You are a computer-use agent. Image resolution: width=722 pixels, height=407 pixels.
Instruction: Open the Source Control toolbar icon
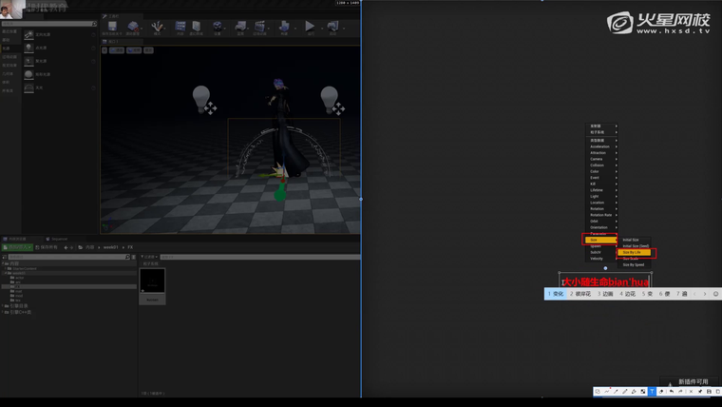click(x=133, y=28)
